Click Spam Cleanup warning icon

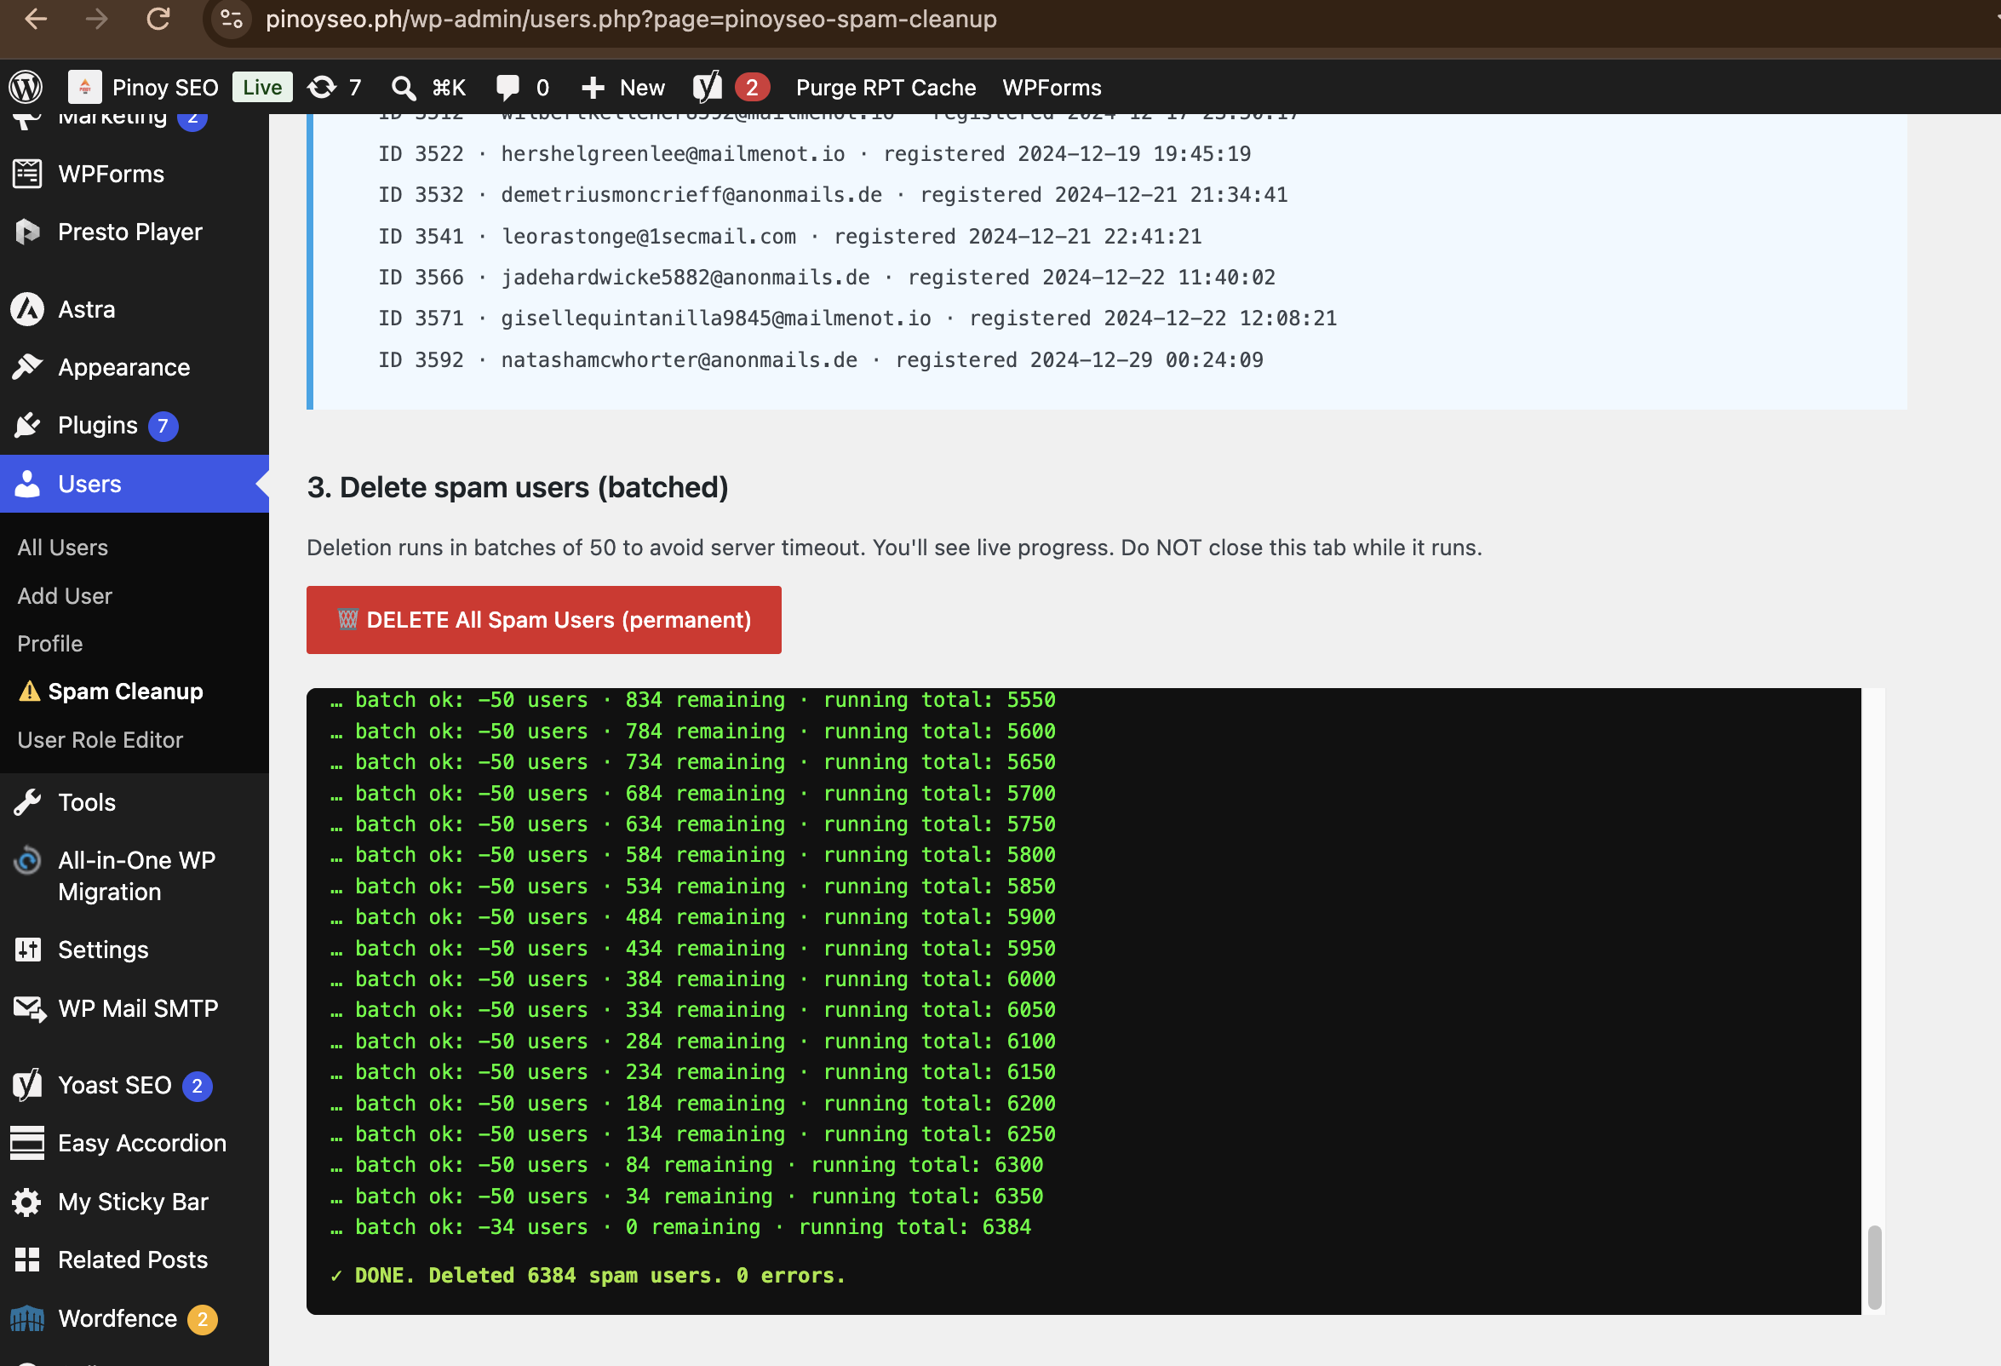pos(29,691)
